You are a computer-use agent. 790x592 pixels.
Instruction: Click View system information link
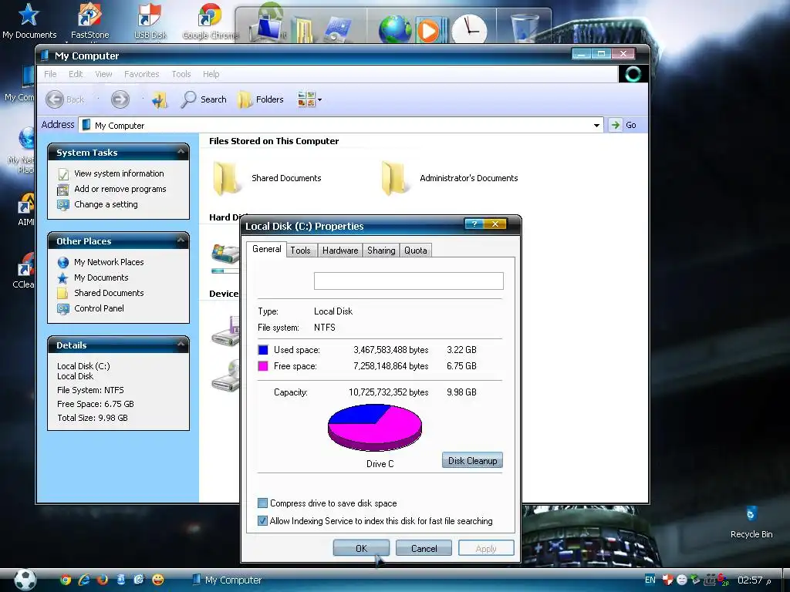[119, 173]
